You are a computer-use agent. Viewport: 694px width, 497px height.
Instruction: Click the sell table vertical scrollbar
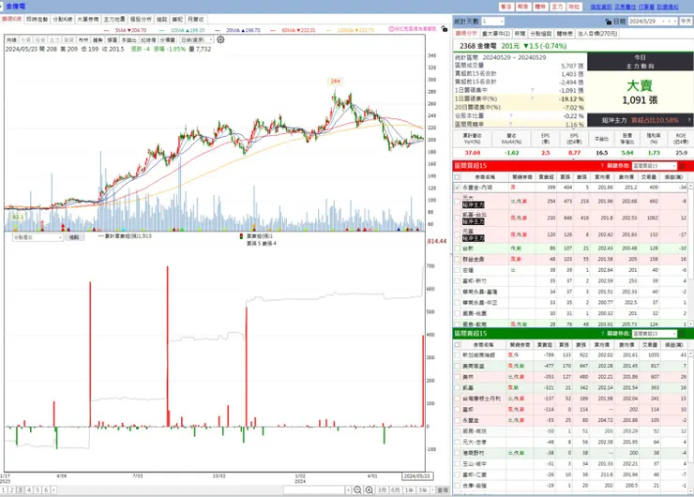691,420
